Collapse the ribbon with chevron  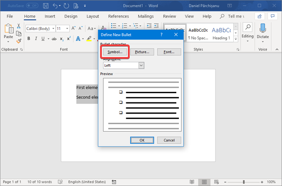277,49
